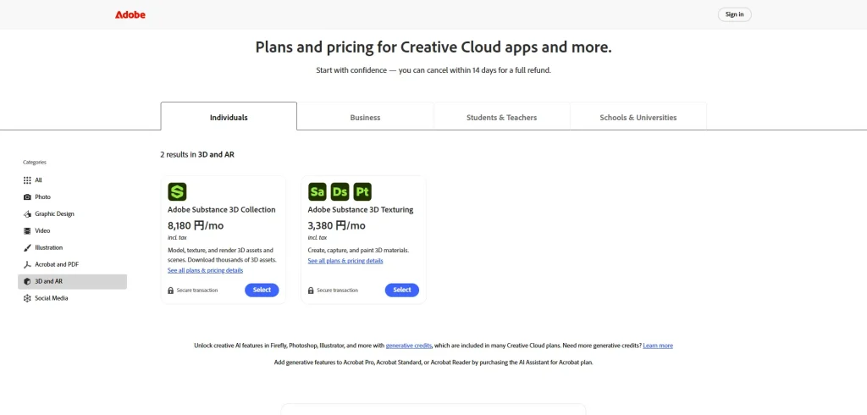Click the Substance 3D Collection app icon
Screen dimensions: 867x415
(x=177, y=192)
